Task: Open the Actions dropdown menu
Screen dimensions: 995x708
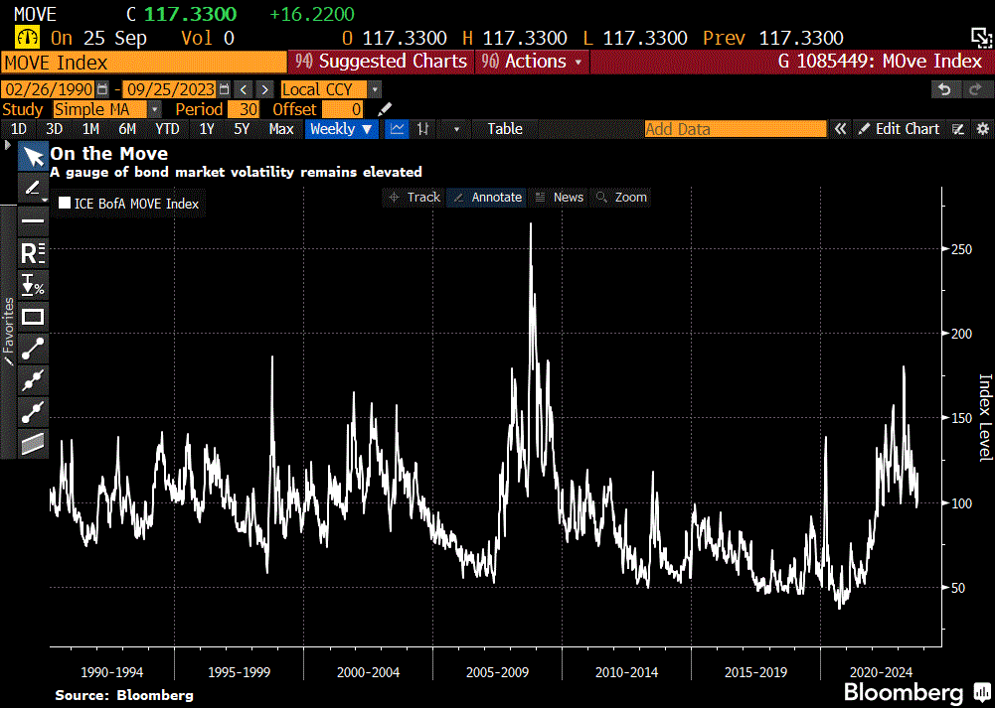Action: [532, 62]
